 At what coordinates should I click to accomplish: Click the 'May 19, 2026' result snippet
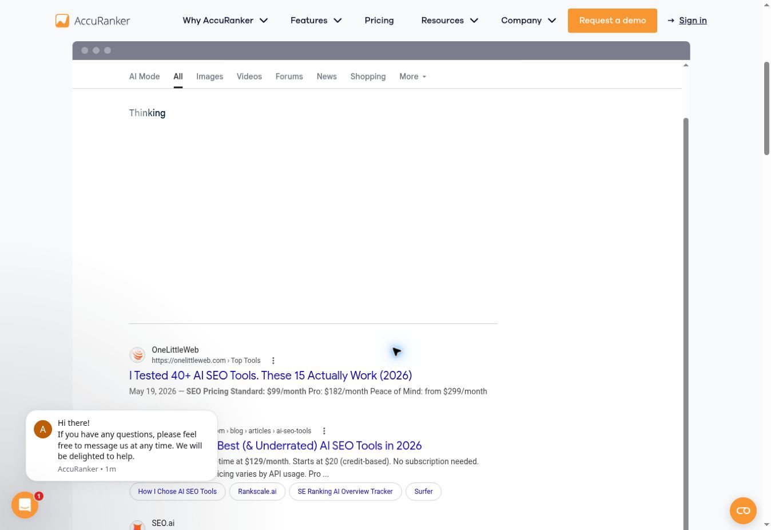click(308, 391)
